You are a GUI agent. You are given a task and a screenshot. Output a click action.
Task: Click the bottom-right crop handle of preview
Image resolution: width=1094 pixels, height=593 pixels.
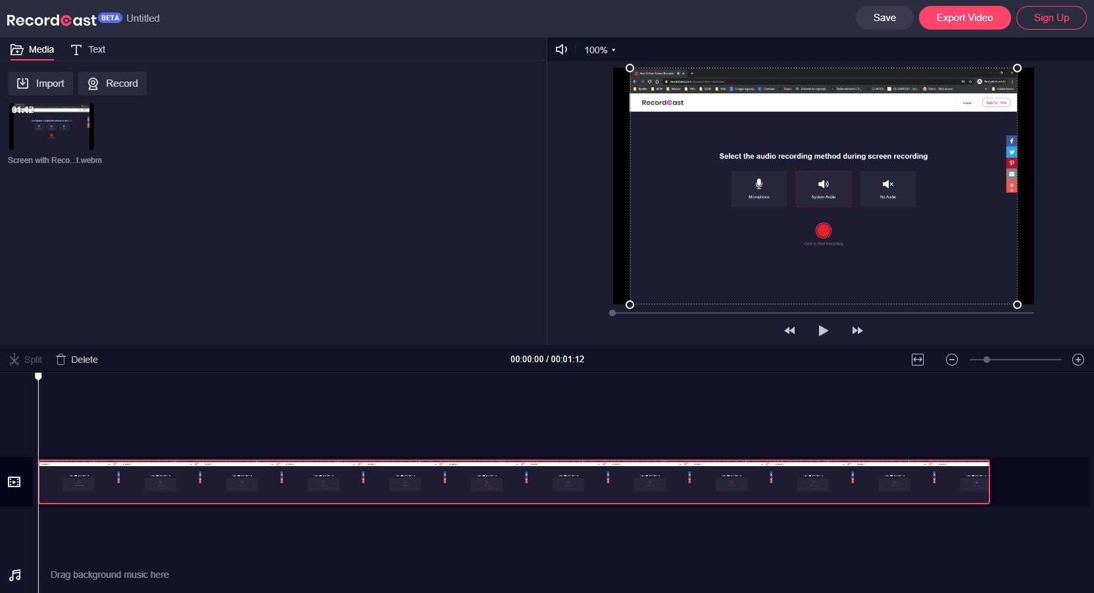pyautogui.click(x=1017, y=304)
